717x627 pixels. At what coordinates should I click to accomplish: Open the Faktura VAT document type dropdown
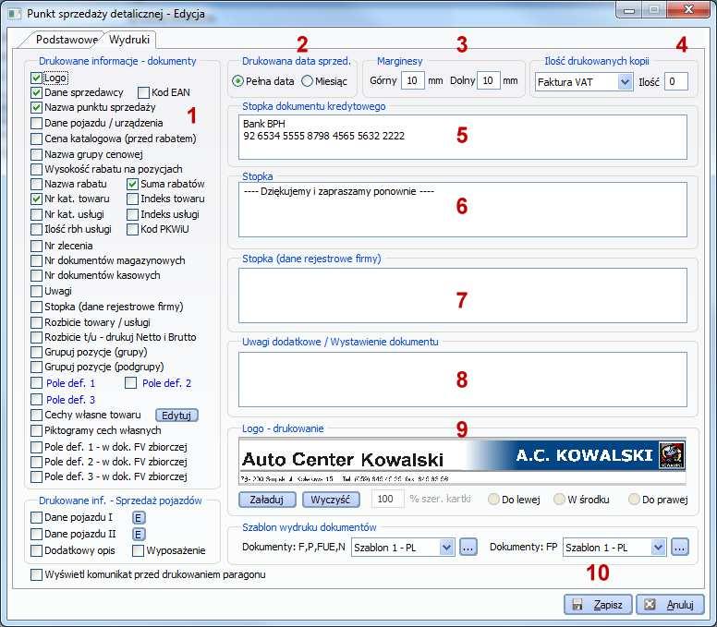click(x=625, y=82)
